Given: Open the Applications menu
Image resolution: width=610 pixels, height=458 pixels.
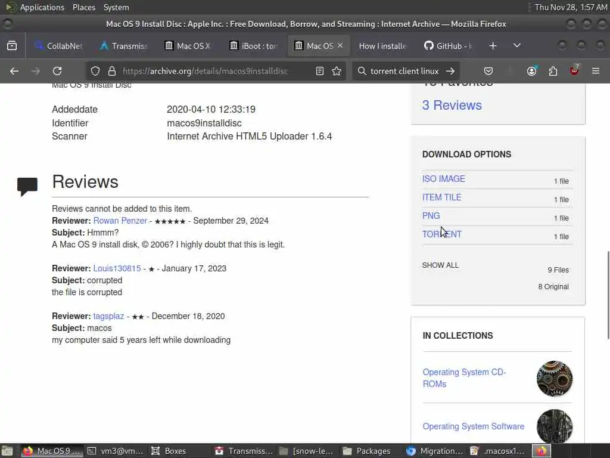Looking at the screenshot, I should tap(42, 7).
